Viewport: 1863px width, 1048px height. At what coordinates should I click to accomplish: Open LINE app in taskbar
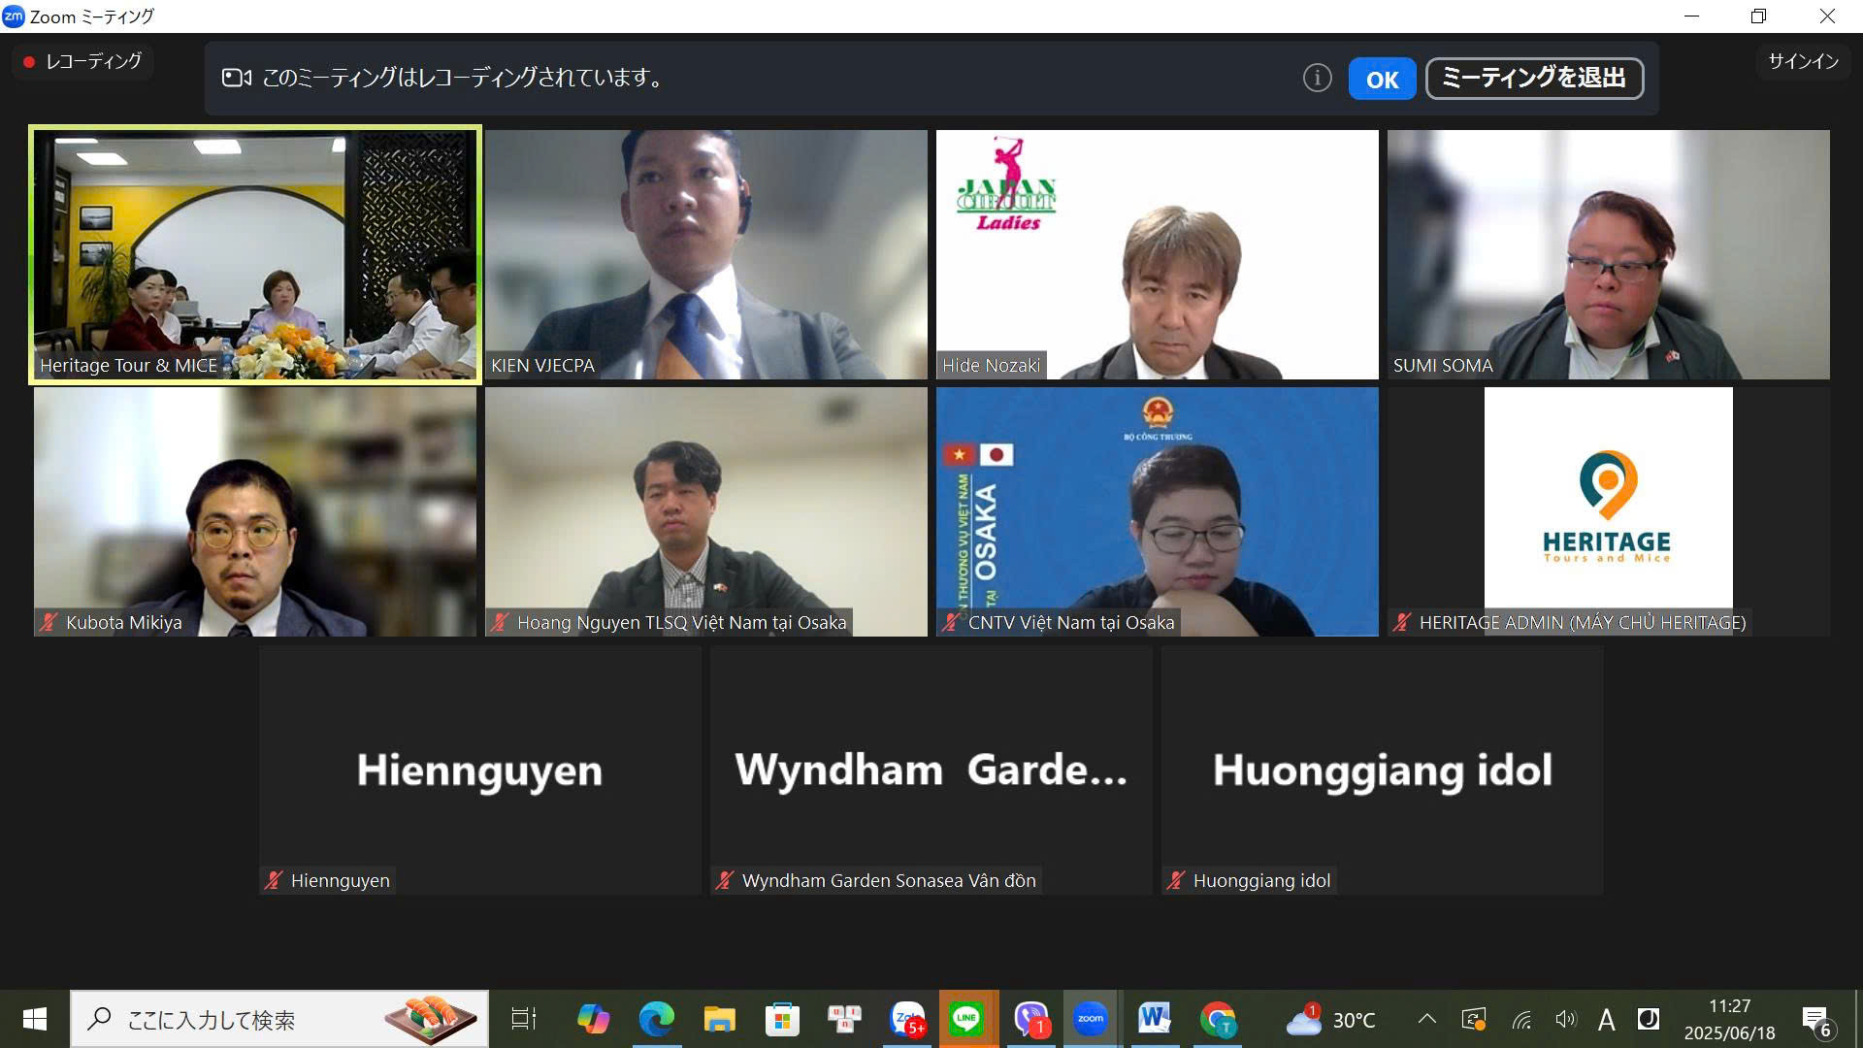point(966,1019)
